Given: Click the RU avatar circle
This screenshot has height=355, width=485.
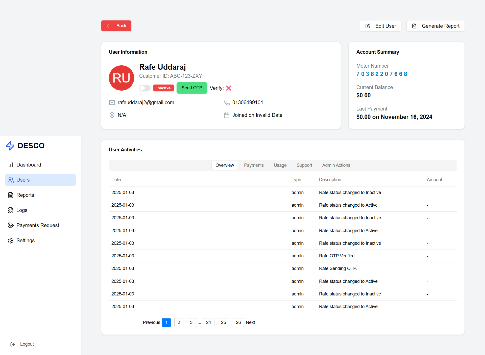Looking at the screenshot, I should point(122,78).
